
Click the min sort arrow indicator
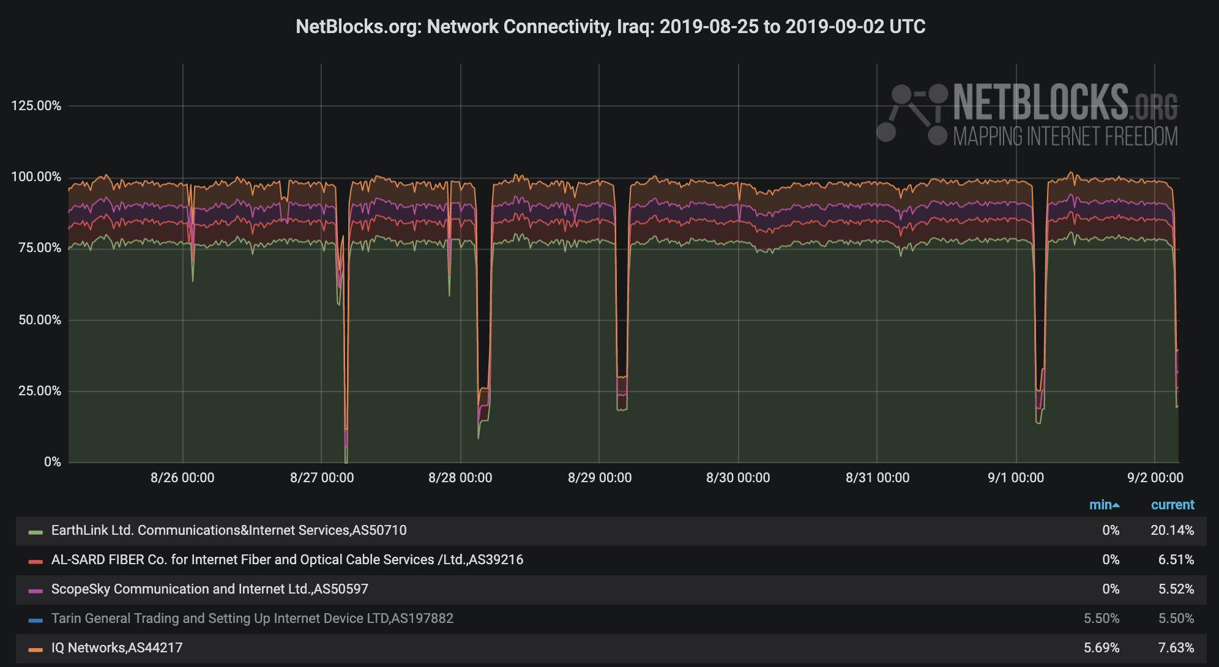pos(1117,505)
